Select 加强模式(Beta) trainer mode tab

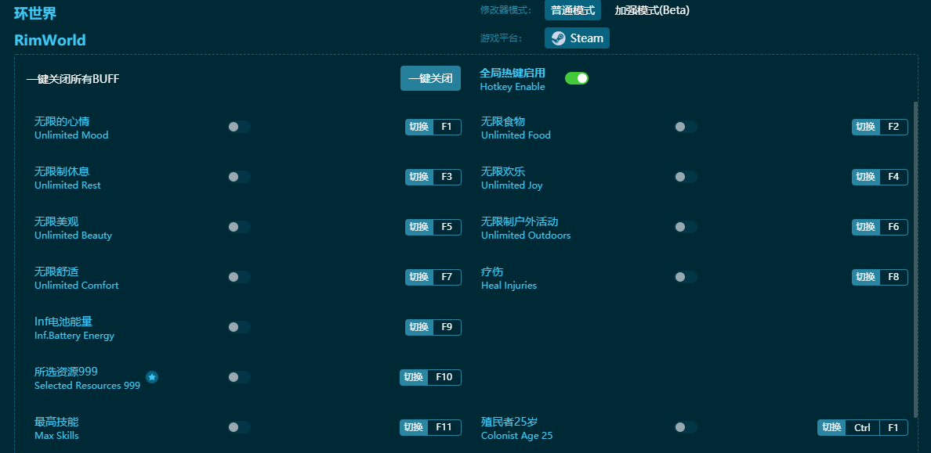point(652,10)
